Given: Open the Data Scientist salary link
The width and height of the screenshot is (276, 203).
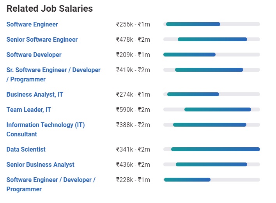Looking at the screenshot, I should [x=26, y=149].
